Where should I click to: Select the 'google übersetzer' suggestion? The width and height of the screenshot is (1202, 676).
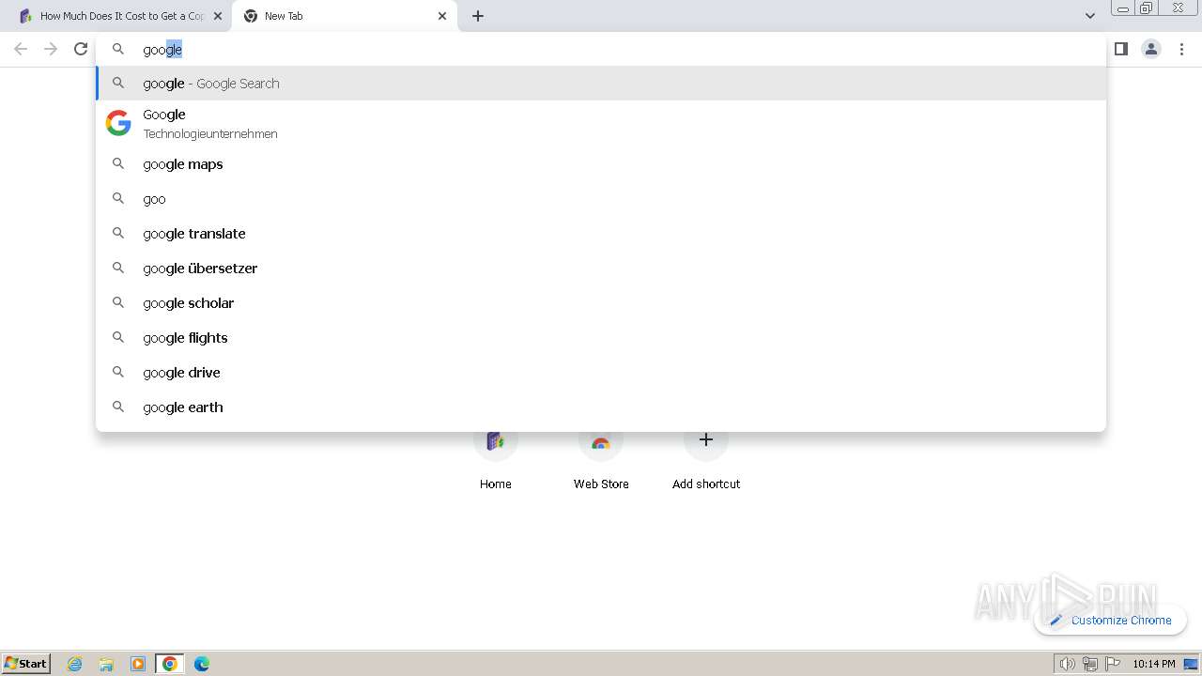601,269
